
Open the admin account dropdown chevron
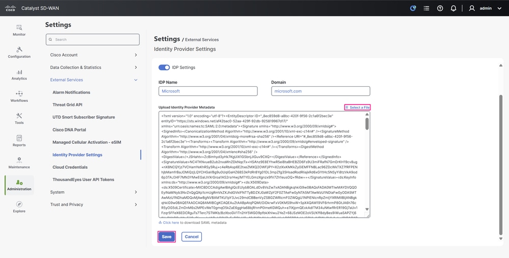point(499,9)
